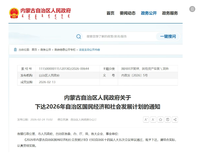198x153 pixels.
Task: Bookmark the article with the star icon
Action: (160, 120)
